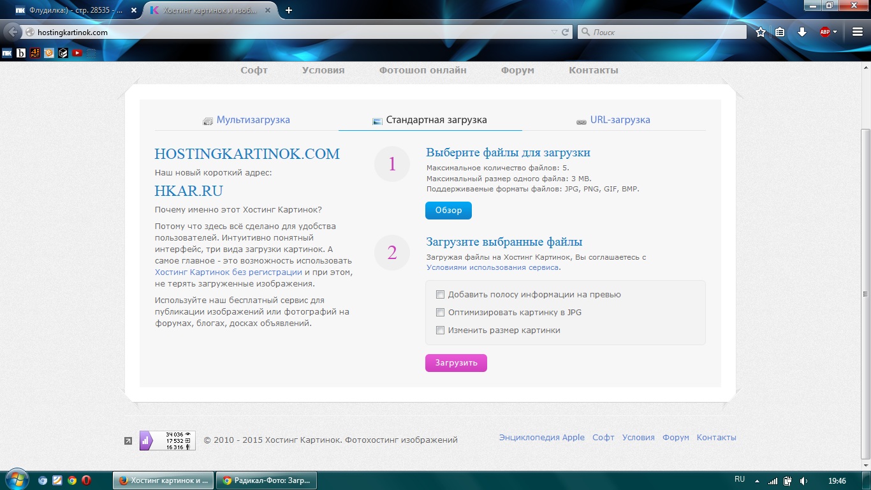Screen dimensions: 871x490
Task: Click the Adblock Plus ABP icon
Action: click(825, 32)
